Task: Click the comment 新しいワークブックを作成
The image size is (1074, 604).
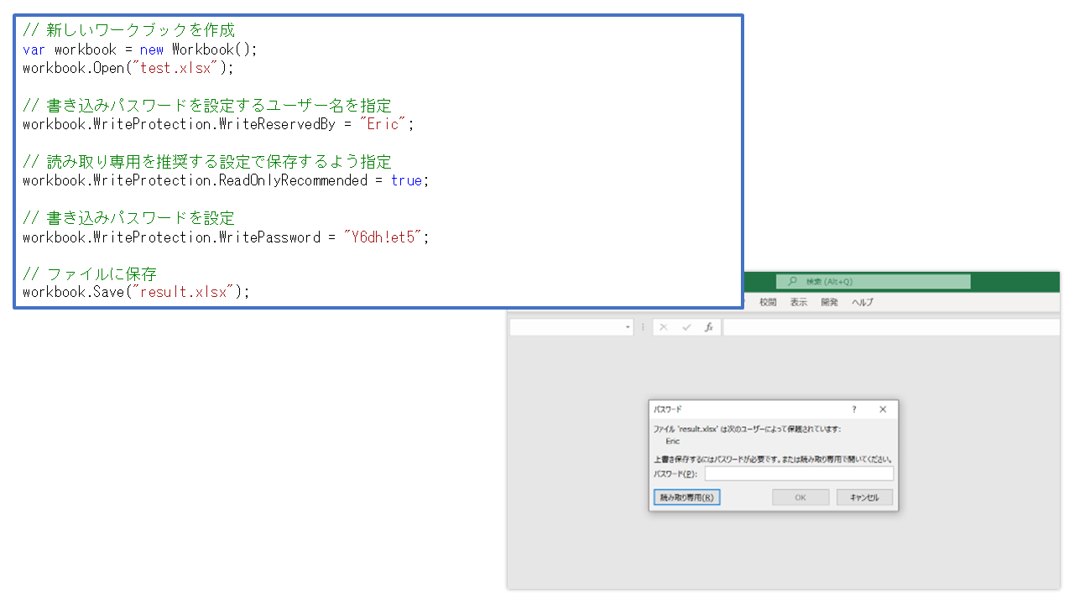Action: click(129, 30)
